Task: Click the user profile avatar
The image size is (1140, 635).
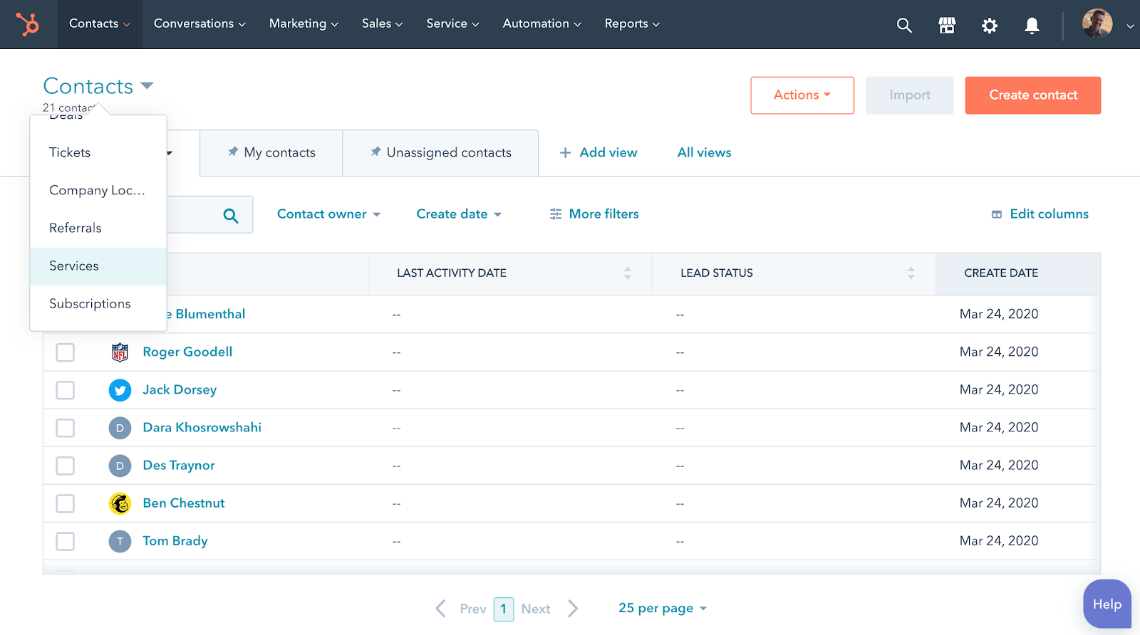Action: (x=1097, y=23)
